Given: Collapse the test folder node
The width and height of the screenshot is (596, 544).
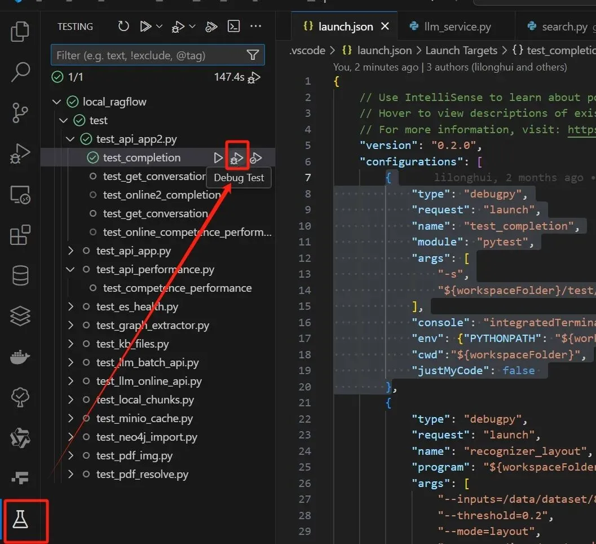Looking at the screenshot, I should pos(64,121).
